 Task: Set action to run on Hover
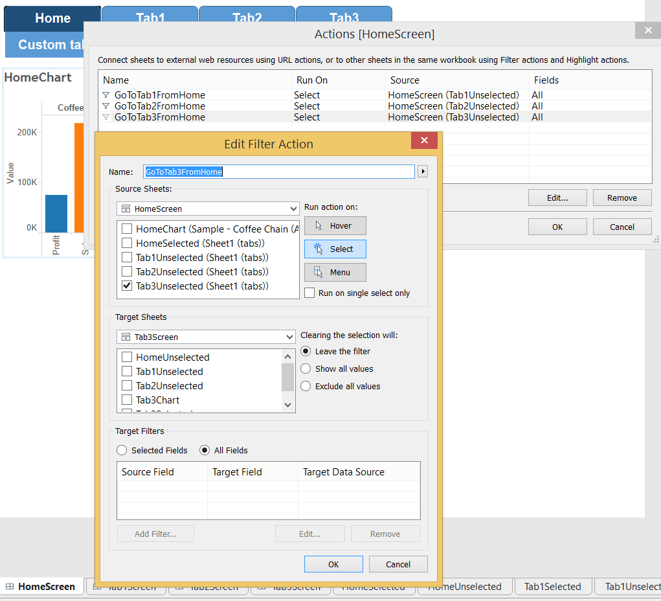335,225
